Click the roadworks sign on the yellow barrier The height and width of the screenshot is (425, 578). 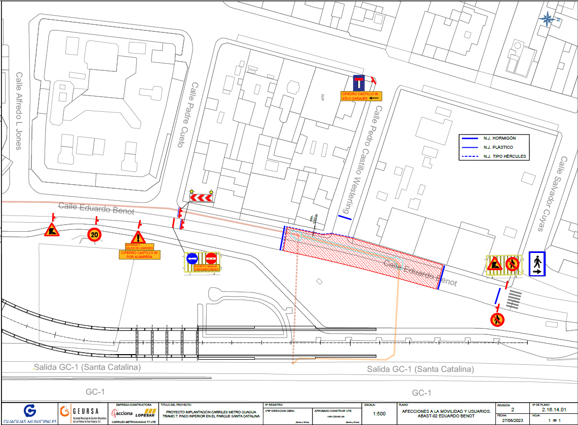[x=495, y=264]
